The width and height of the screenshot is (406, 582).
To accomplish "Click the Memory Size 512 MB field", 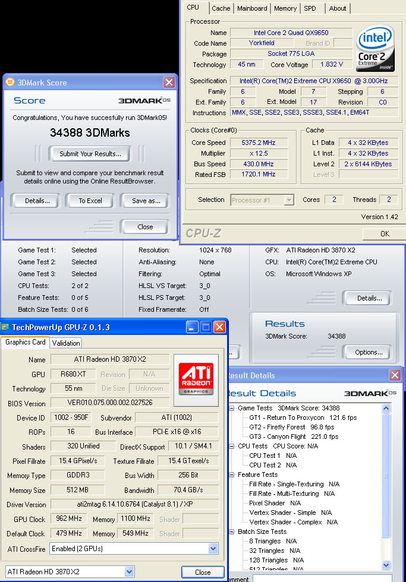I will point(78,490).
